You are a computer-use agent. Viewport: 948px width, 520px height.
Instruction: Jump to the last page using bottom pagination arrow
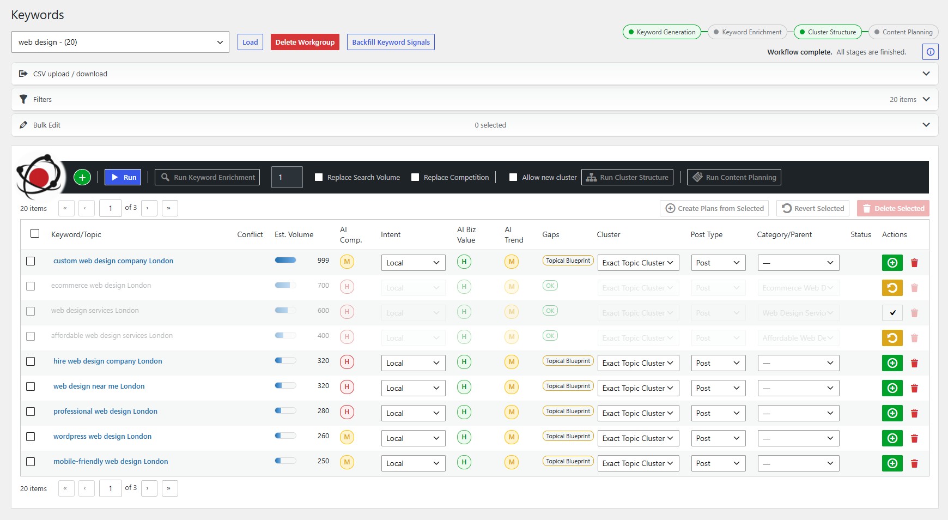pyautogui.click(x=169, y=488)
